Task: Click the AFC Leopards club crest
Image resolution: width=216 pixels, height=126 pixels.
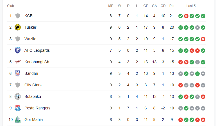Action: (18, 50)
